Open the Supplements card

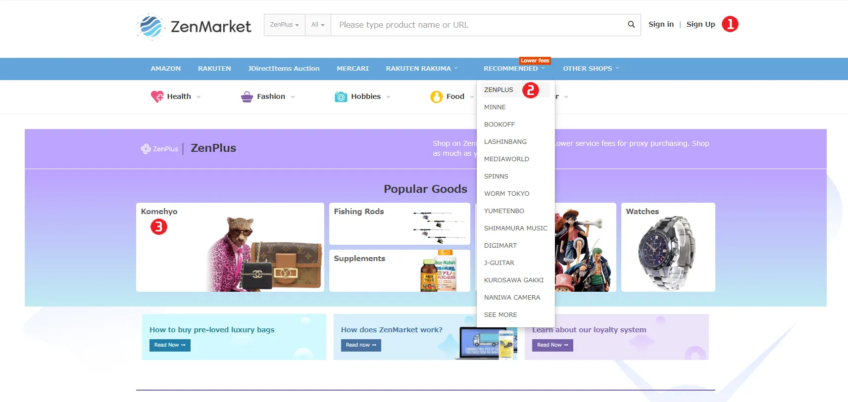click(x=399, y=270)
